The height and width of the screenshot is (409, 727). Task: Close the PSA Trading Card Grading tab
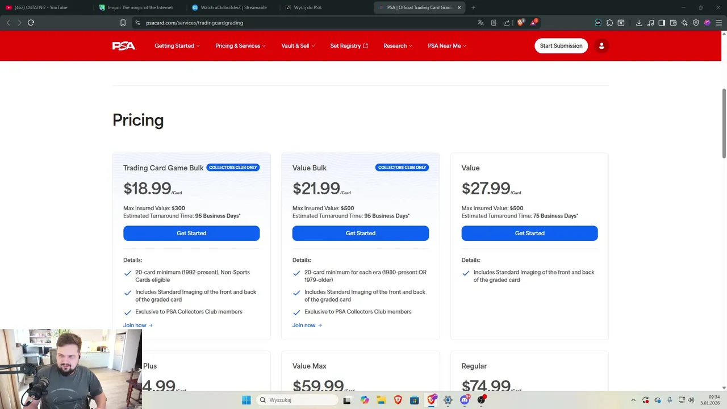click(459, 7)
